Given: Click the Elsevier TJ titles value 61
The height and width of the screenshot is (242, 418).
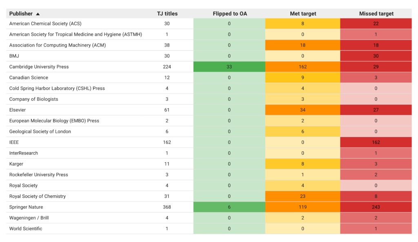Looking at the screenshot, I should click(167, 110).
